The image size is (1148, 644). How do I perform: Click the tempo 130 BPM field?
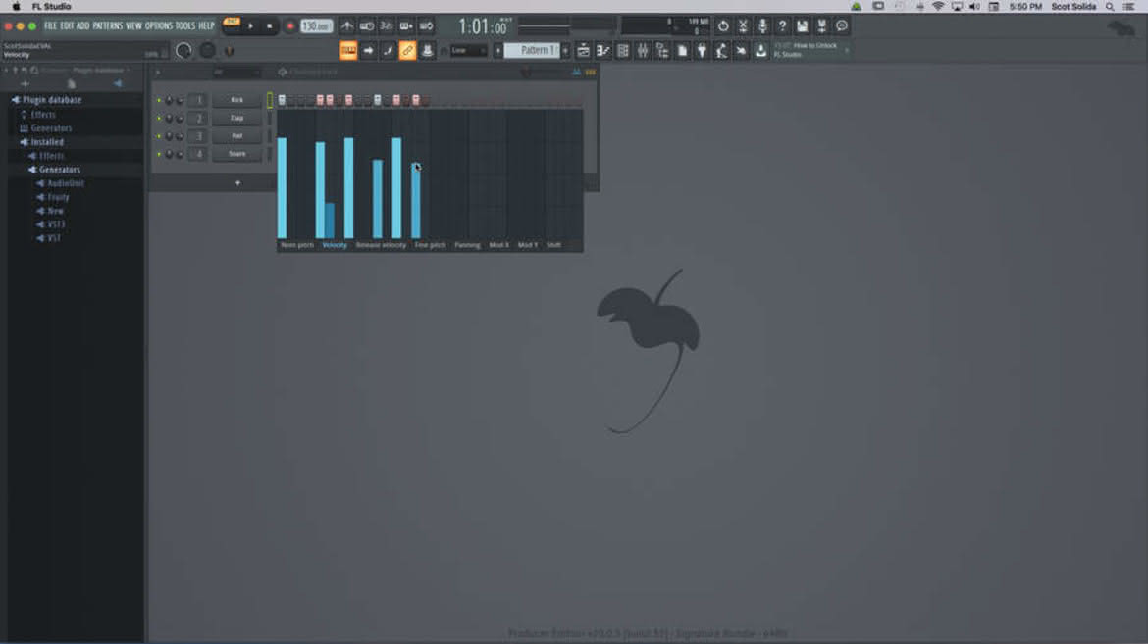click(x=316, y=26)
